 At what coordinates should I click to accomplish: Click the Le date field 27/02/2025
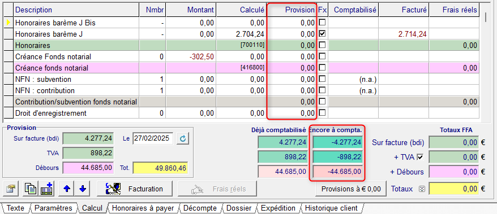(153, 138)
